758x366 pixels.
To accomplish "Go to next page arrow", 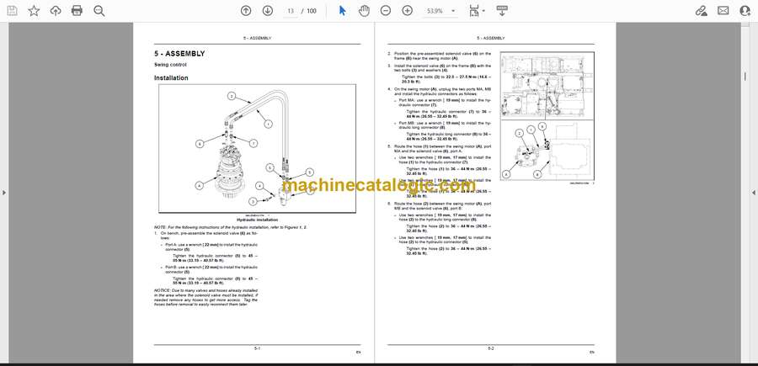I will 267,11.
